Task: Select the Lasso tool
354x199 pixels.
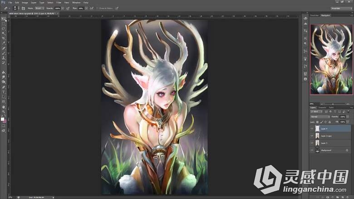Action: (3, 29)
